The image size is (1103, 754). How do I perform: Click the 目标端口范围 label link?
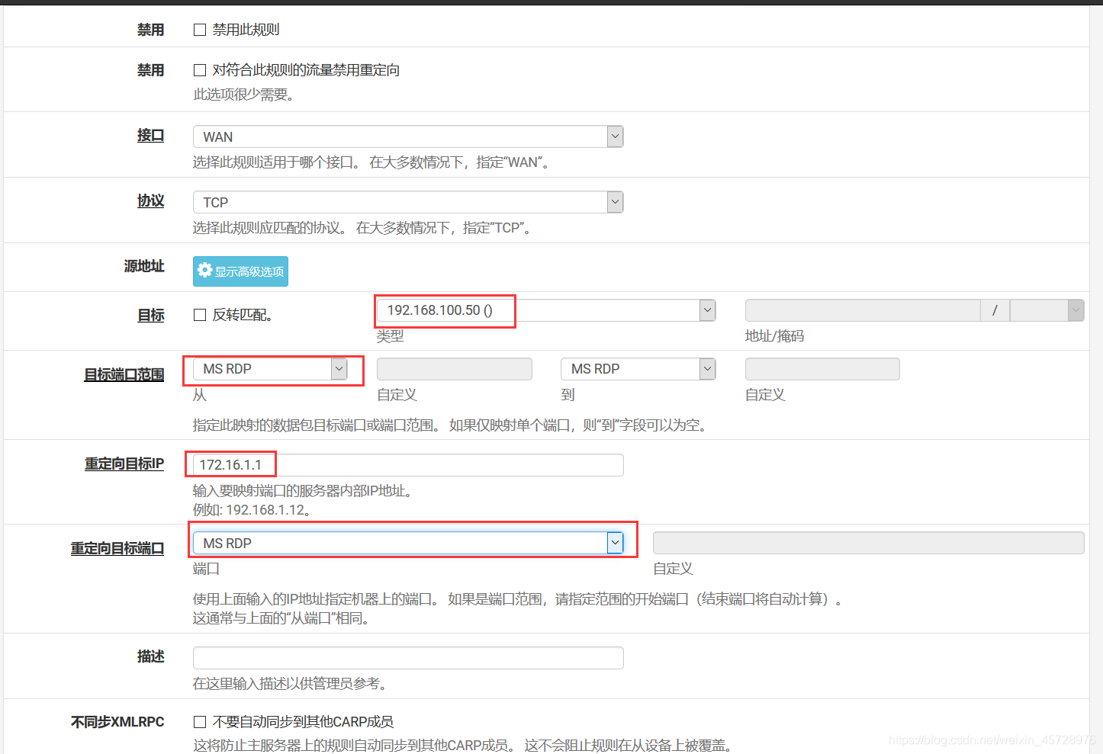tap(124, 375)
